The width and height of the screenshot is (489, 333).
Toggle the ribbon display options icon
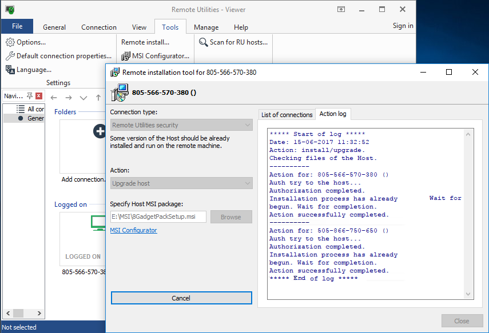[x=341, y=9]
